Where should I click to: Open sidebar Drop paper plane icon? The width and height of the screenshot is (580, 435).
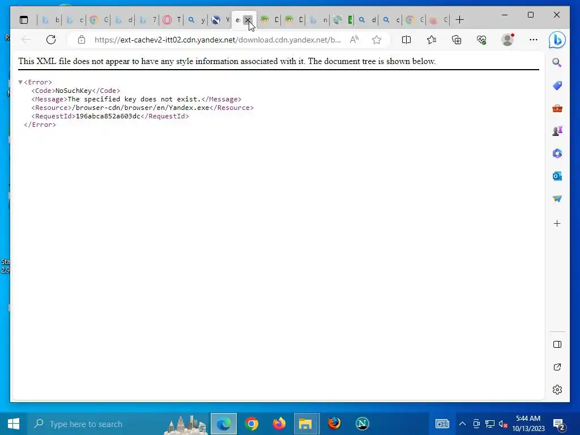[x=557, y=199]
